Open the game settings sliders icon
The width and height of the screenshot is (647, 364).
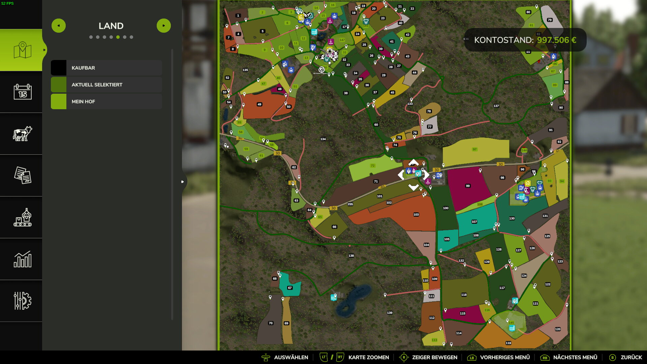[22, 301]
